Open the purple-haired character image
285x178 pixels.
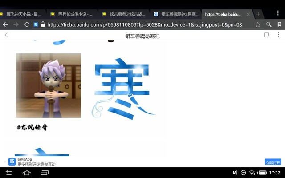point(49,85)
